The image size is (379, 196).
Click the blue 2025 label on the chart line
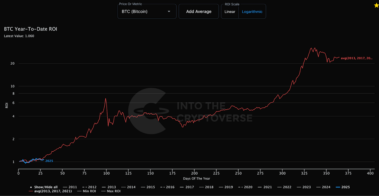pyautogui.click(x=49, y=161)
